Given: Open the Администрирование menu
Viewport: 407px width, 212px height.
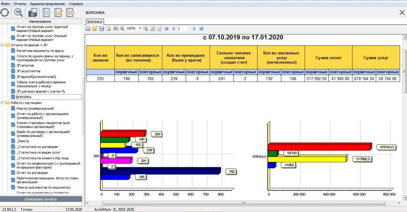Looking at the screenshot, I should [x=48, y=3].
